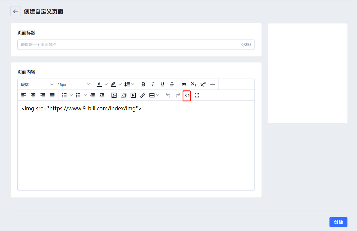
Task: Increase paragraph indent
Action: 102,95
